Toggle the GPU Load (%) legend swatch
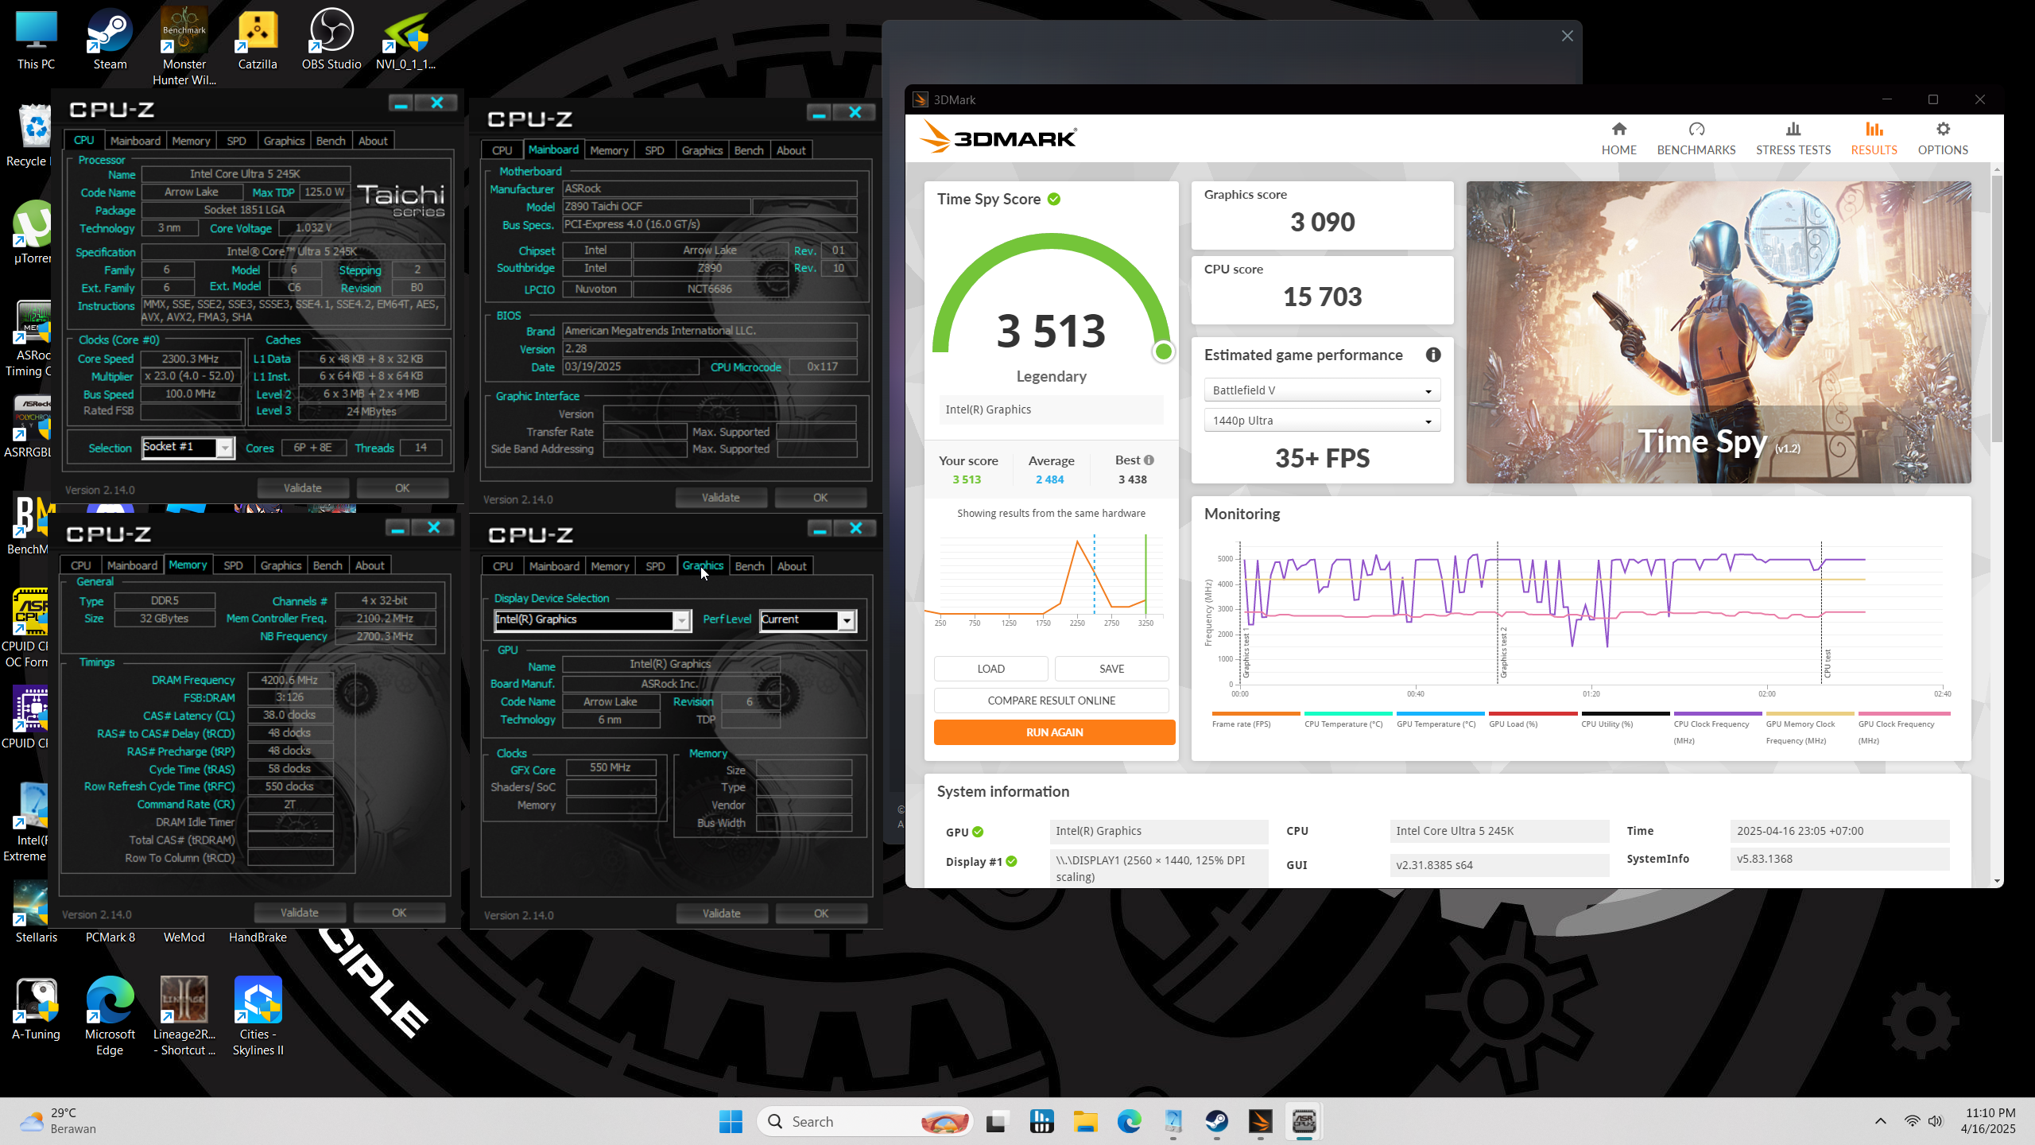Screen dimensions: 2035x1145 pyautogui.click(x=1533, y=714)
